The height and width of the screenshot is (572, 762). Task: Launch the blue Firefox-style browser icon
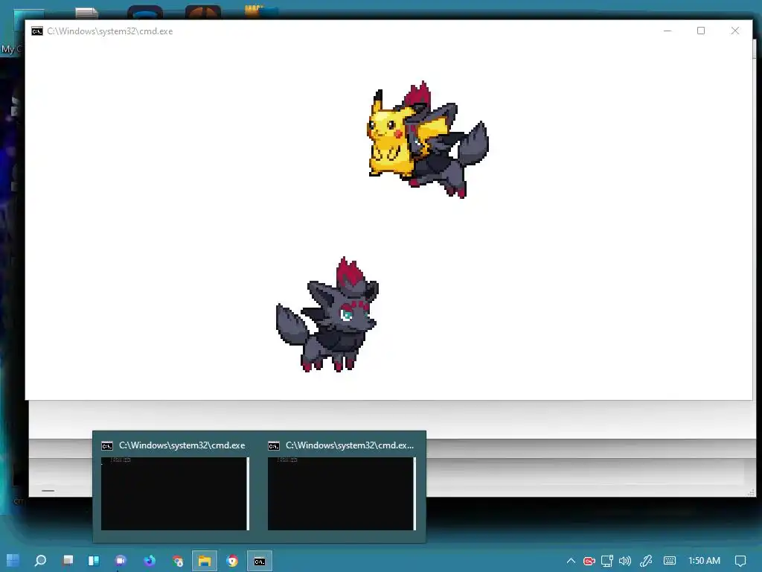(149, 560)
